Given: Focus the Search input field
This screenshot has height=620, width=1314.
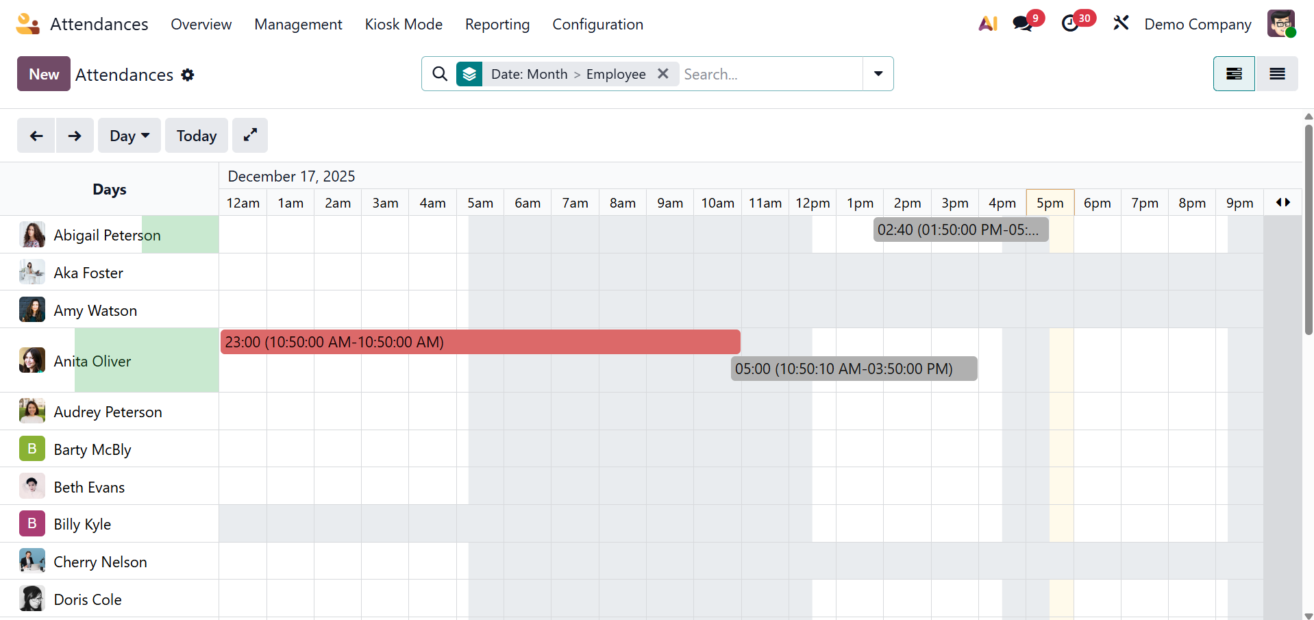Looking at the screenshot, I should [x=771, y=74].
